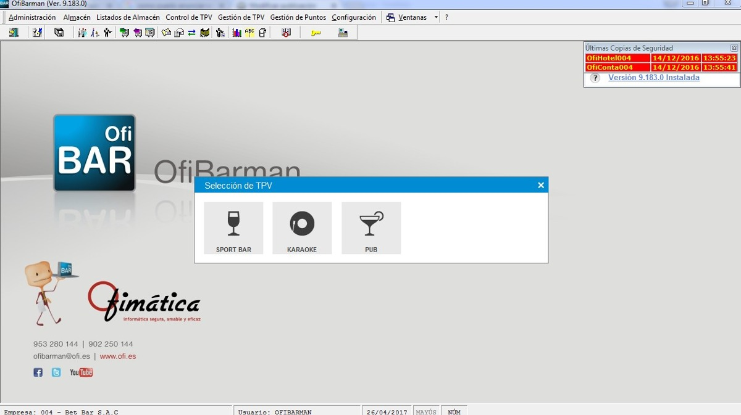Close the Últimas Copias de Seguridad panel
This screenshot has height=415, width=741.
(734, 47)
